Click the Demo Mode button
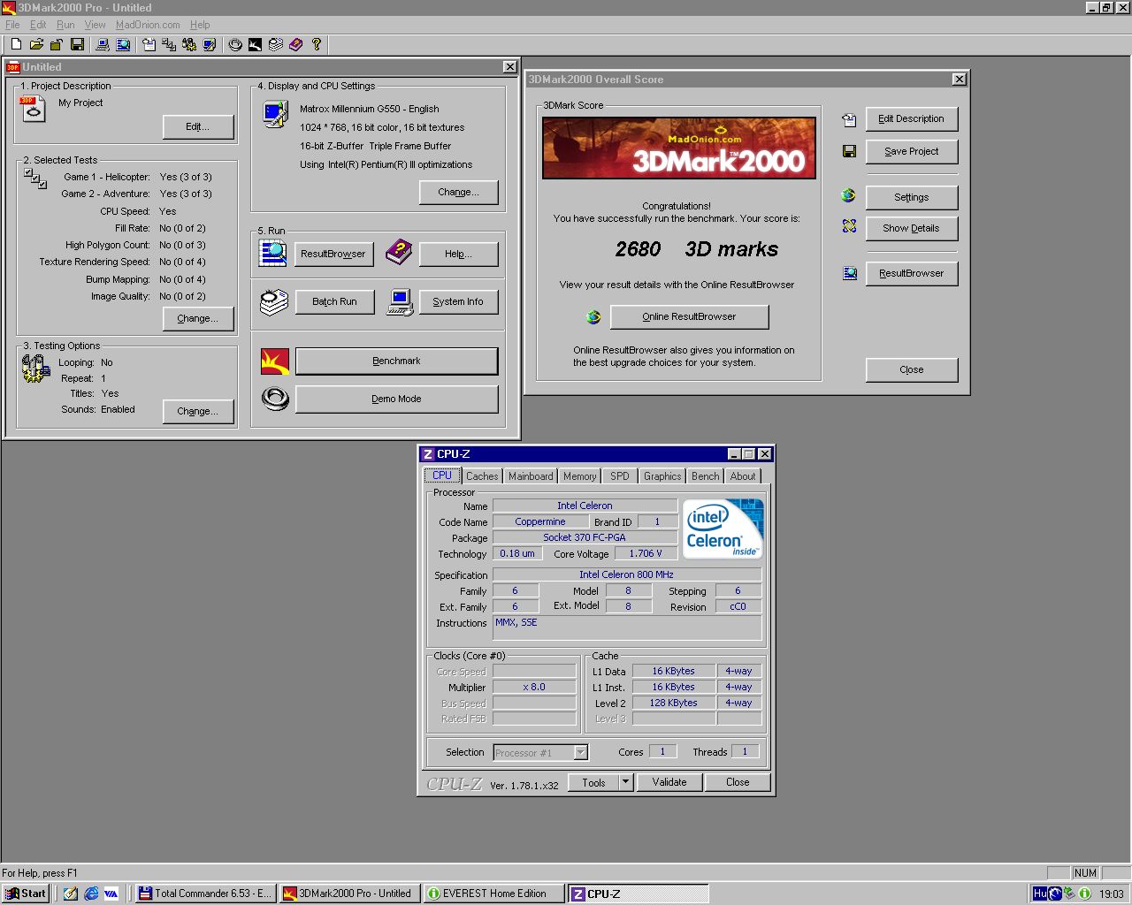1132x905 pixels. click(x=396, y=399)
